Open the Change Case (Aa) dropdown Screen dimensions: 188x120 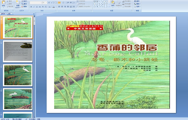[x=50, y=7]
